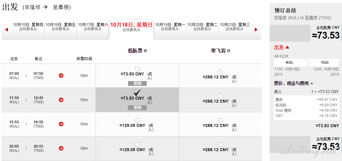Click the AirAsia logo on the 20:05 flight
Viewport: 342px width, 161px height.
point(61,148)
